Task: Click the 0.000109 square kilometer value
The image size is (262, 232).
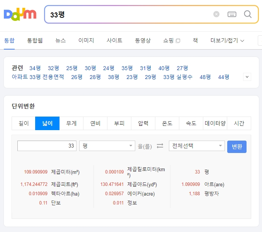Action: pyautogui.click(x=114, y=172)
